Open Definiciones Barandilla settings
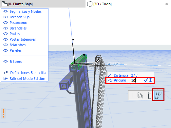The image size is (171, 128). [x=28, y=73]
